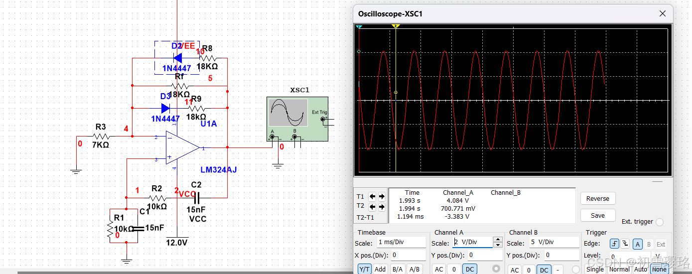Image resolution: width=692 pixels, height=274 pixels.
Task: Select the Ext. trigger radio indicator
Action: pyautogui.click(x=660, y=222)
